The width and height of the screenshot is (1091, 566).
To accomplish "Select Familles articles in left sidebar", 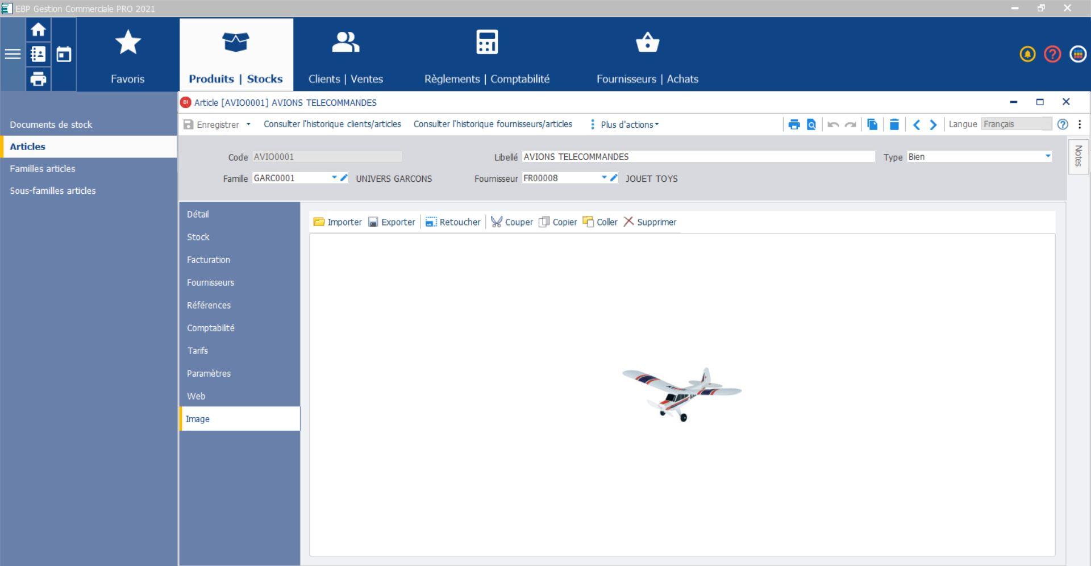I will point(43,169).
